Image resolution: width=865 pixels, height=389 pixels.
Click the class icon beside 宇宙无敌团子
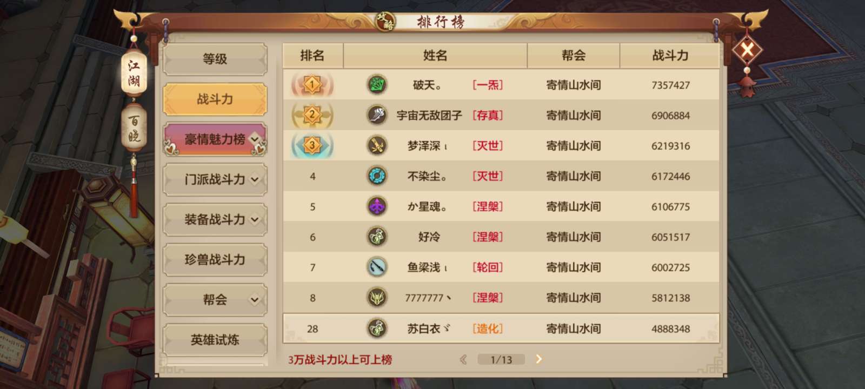(377, 115)
